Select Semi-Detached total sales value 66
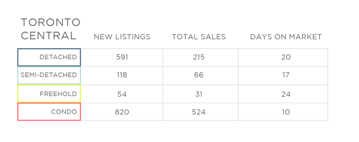 [198, 75]
